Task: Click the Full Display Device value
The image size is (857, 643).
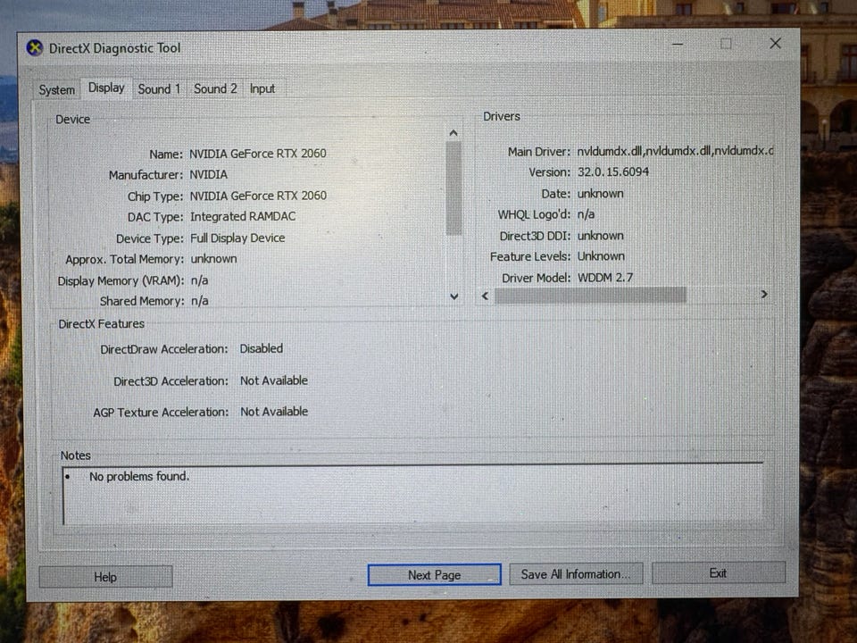Action: pyautogui.click(x=237, y=238)
